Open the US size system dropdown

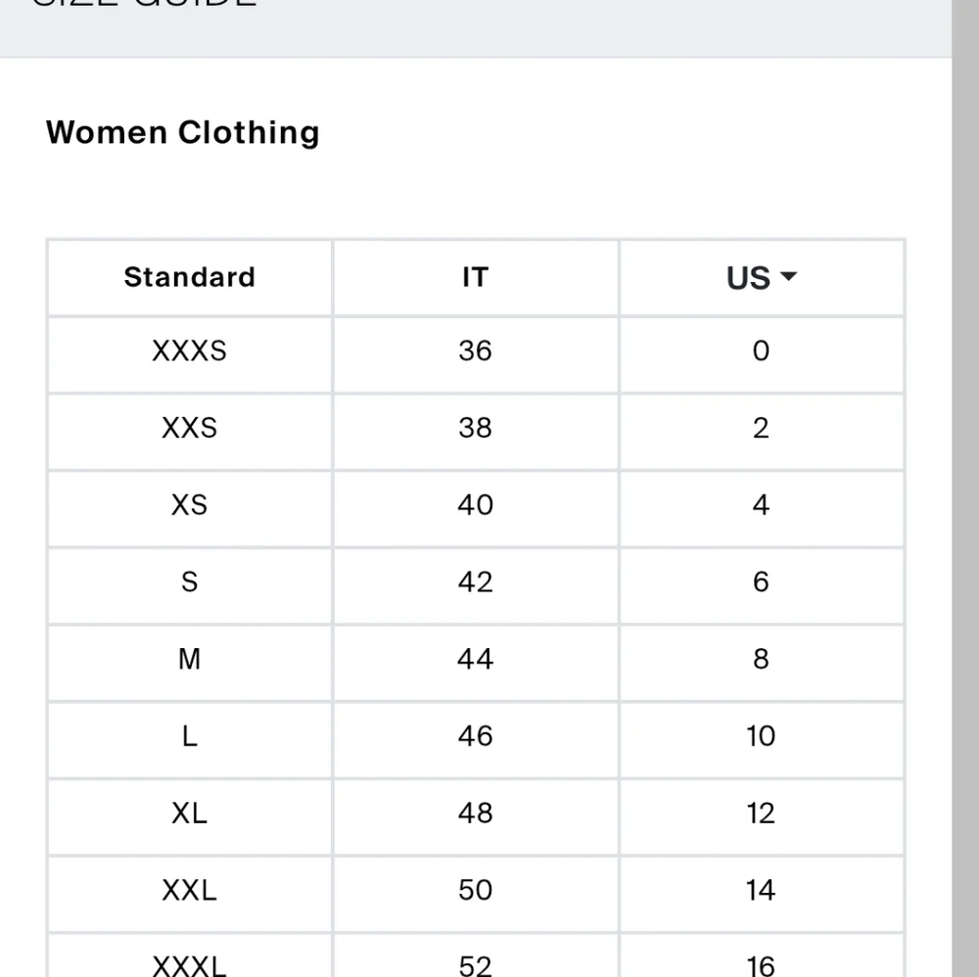[x=760, y=278]
